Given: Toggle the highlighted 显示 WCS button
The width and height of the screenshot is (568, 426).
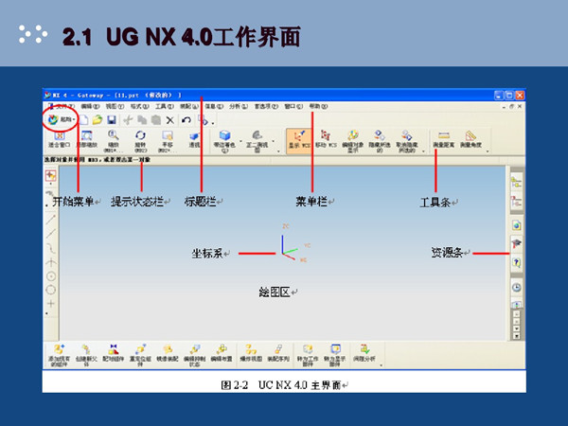Looking at the screenshot, I should (x=299, y=141).
